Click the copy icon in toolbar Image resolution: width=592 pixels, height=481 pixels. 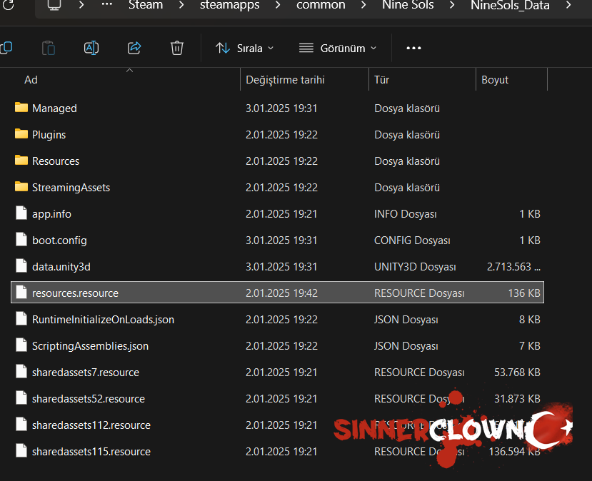pos(6,48)
